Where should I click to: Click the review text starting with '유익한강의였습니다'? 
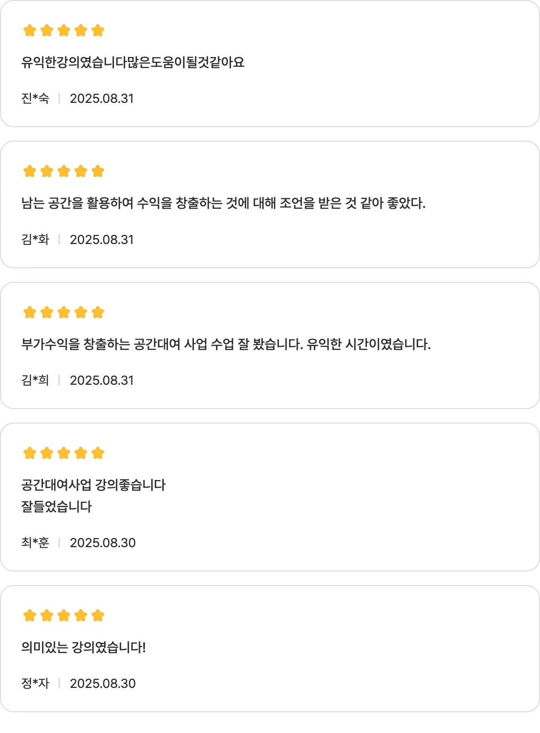pyautogui.click(x=133, y=63)
